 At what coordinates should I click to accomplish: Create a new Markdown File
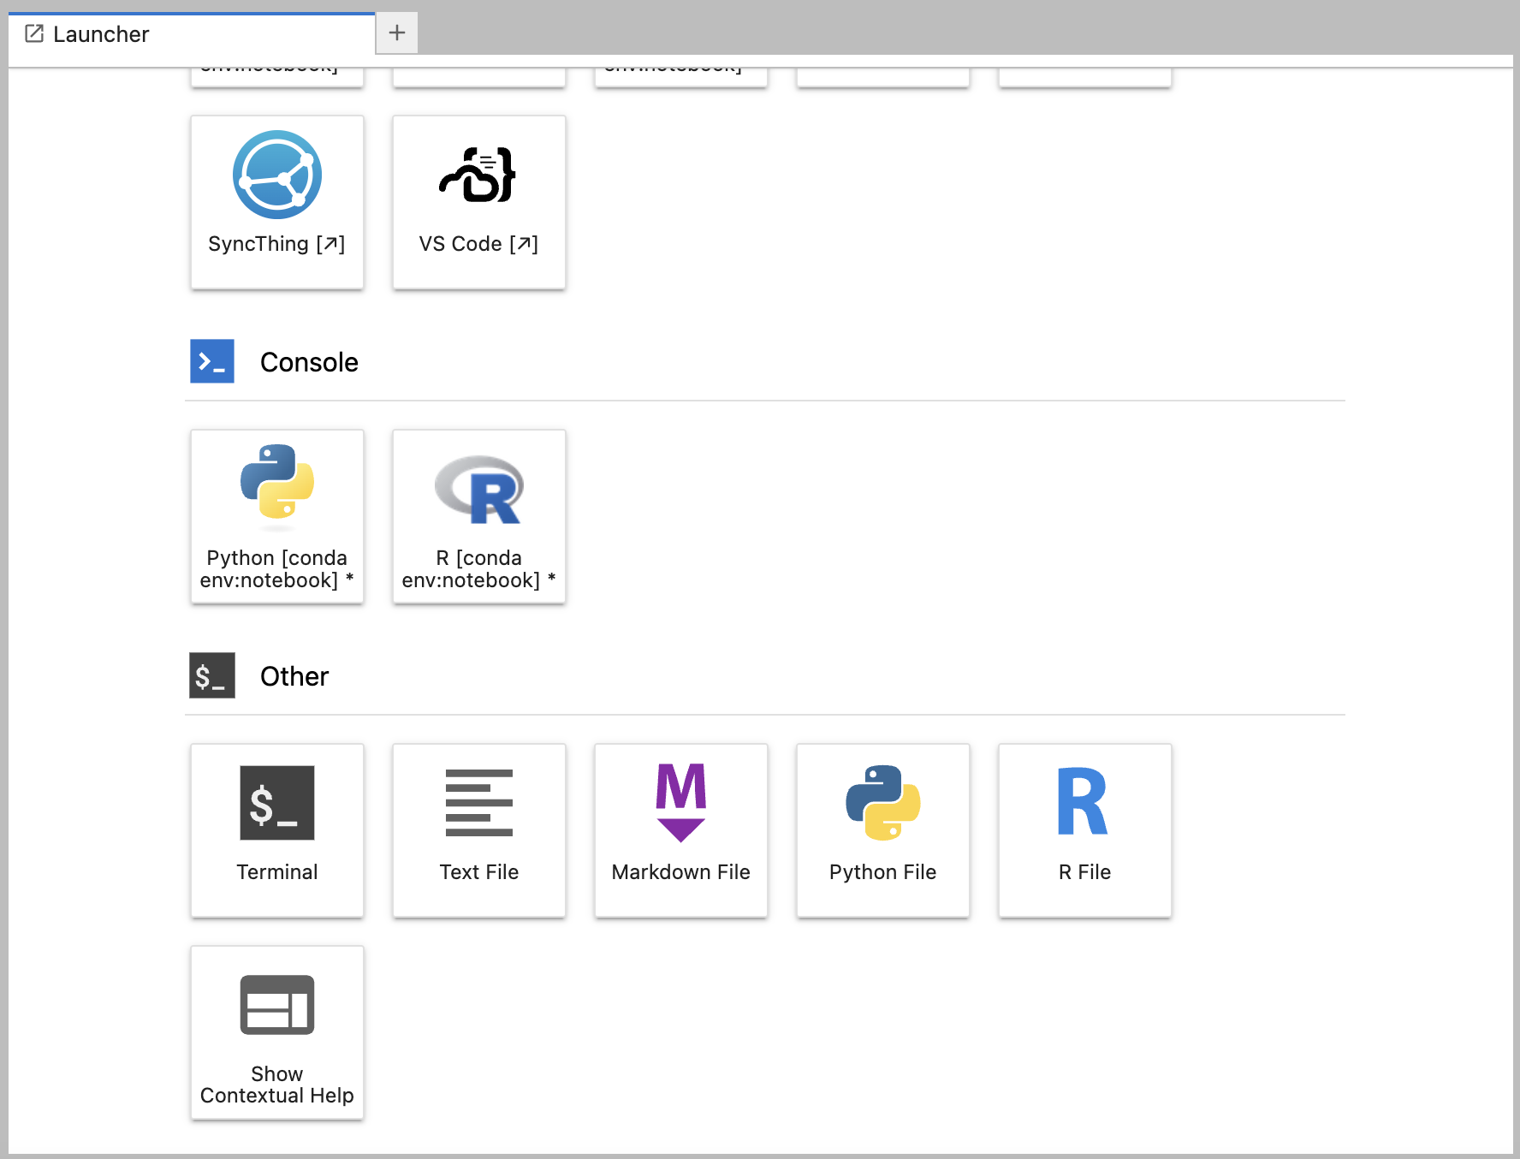681,830
